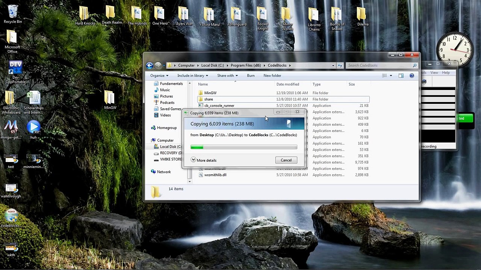Viewport: 481px width, 270px height.
Task: Sort files by Type column header
Action: click(316, 84)
